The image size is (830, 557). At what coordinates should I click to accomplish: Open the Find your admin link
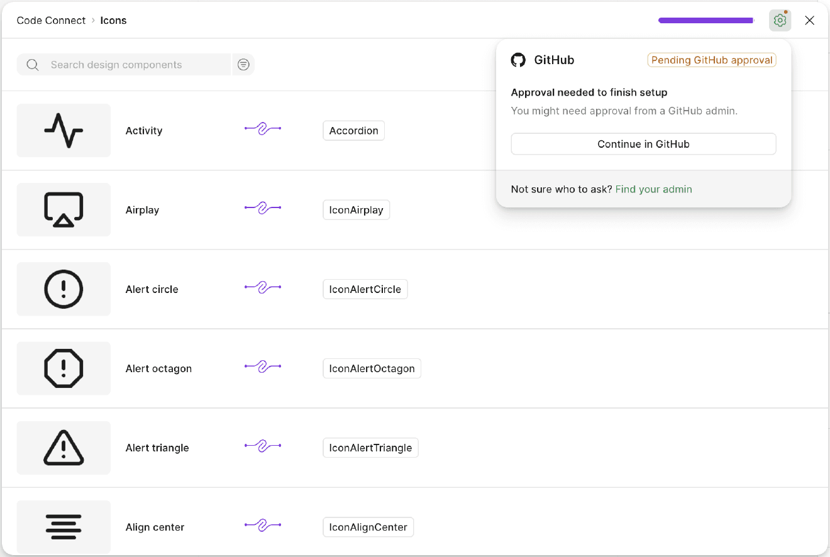coord(653,189)
